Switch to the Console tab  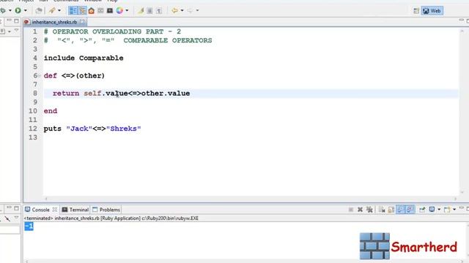coord(40,210)
